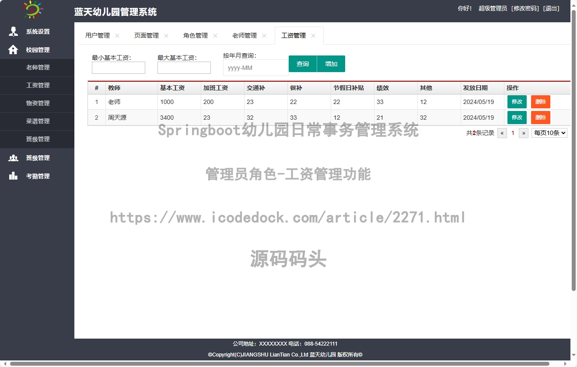Open 物资管理 in sidebar submenu

38,103
